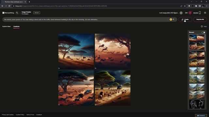Select the Creations tab
The height and width of the screenshot is (117, 209).
[x=16, y=27]
